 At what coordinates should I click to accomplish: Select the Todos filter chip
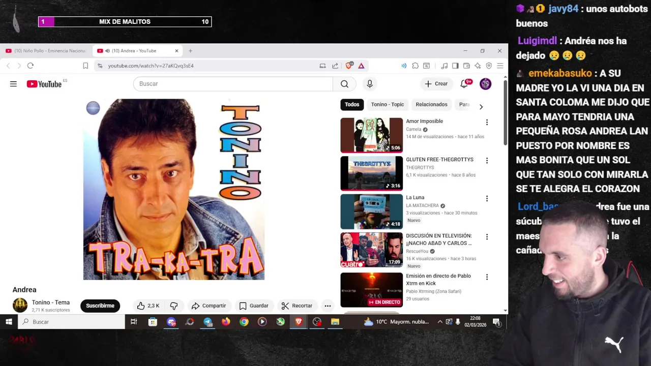click(352, 104)
